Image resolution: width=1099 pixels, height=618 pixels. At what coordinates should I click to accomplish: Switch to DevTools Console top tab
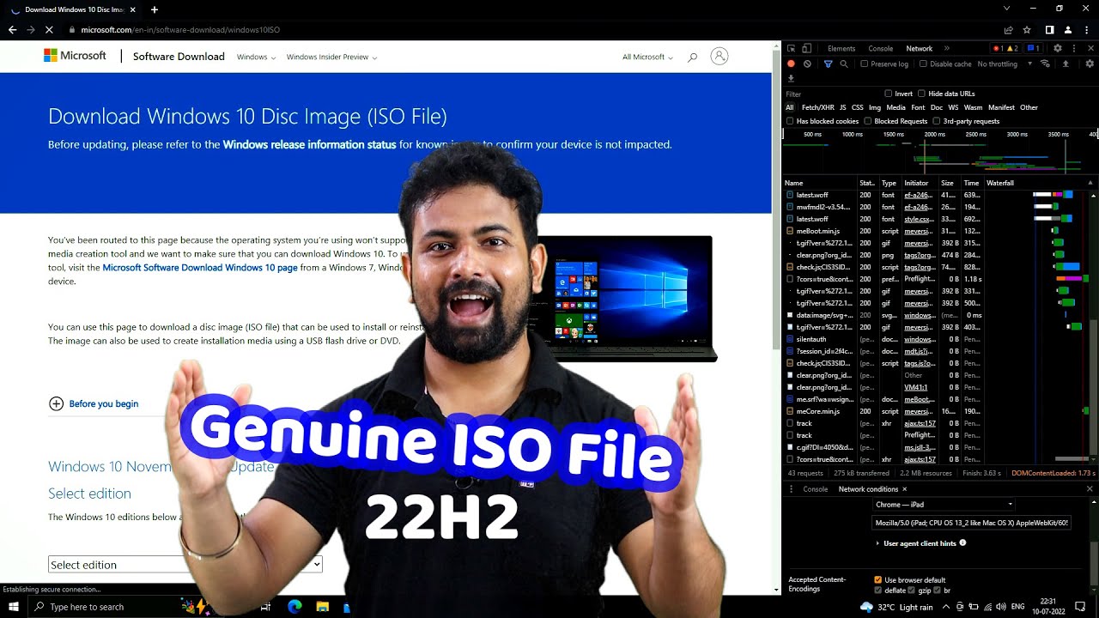880,49
